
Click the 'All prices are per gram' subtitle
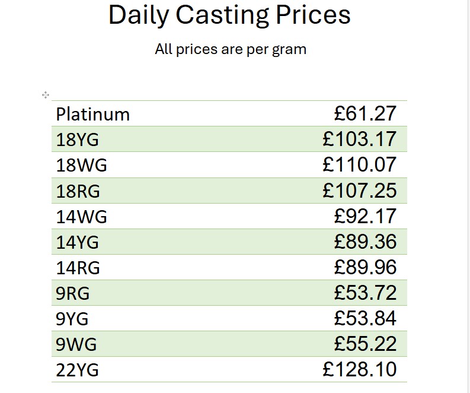(x=231, y=49)
